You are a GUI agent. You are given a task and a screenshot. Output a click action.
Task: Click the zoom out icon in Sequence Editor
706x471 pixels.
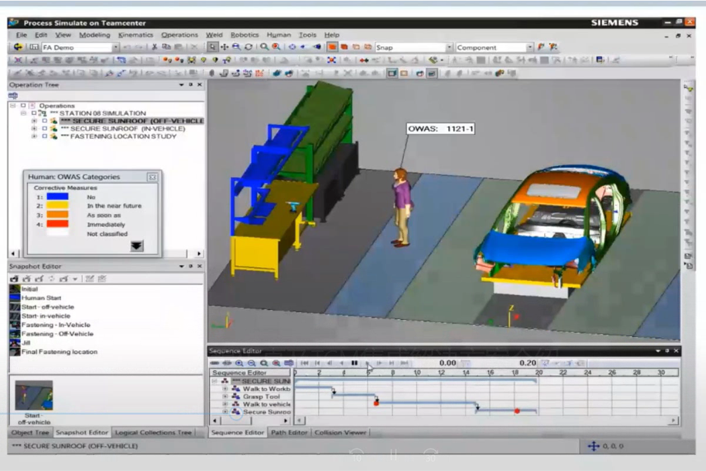pos(251,363)
